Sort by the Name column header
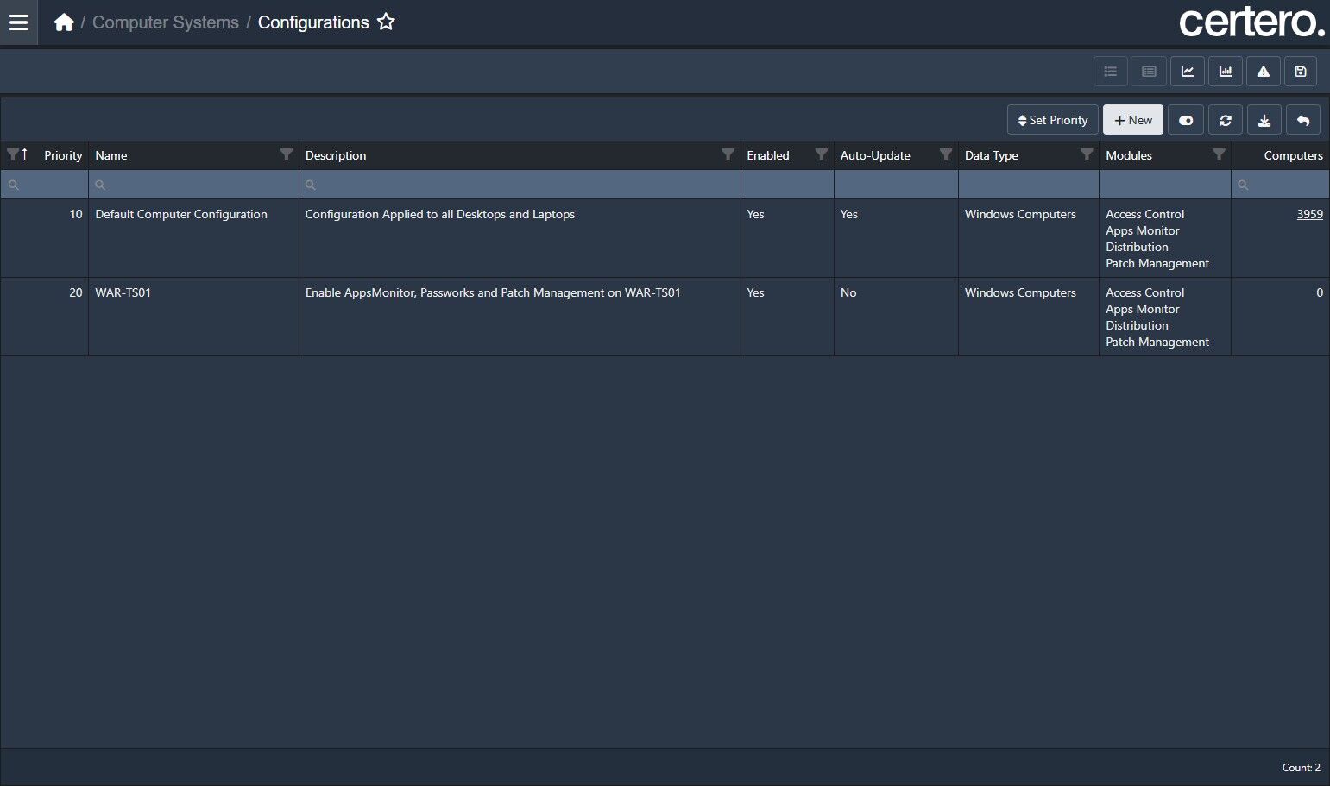This screenshot has height=786, width=1330. (x=111, y=155)
